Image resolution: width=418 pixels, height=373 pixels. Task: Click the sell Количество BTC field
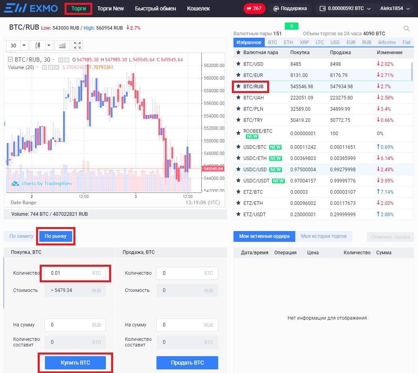click(187, 273)
